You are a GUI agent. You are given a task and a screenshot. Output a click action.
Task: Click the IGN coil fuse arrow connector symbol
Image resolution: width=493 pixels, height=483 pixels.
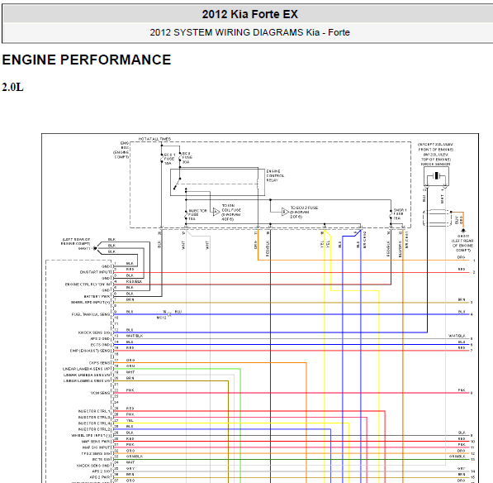pos(216,212)
